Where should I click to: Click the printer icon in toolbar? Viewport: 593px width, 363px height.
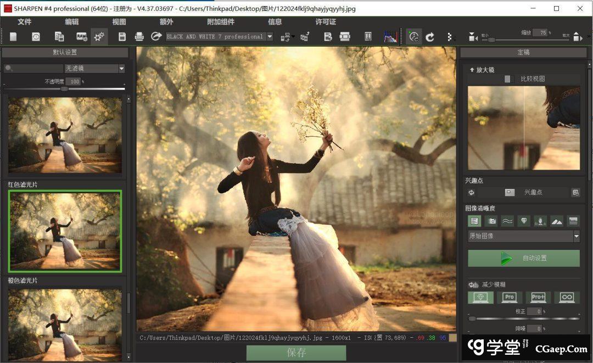139,37
